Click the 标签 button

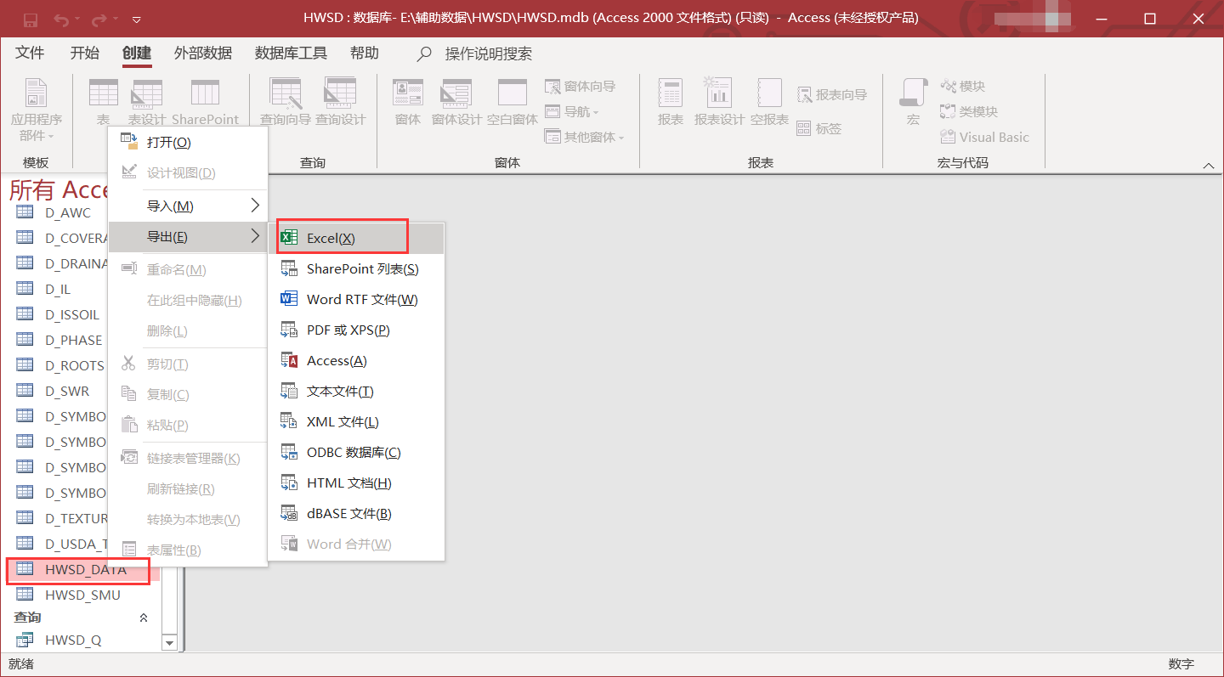[x=819, y=128]
